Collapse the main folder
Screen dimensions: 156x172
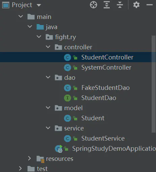[21, 17]
